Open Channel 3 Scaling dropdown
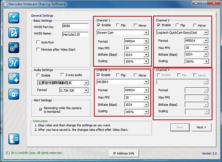 136,112
